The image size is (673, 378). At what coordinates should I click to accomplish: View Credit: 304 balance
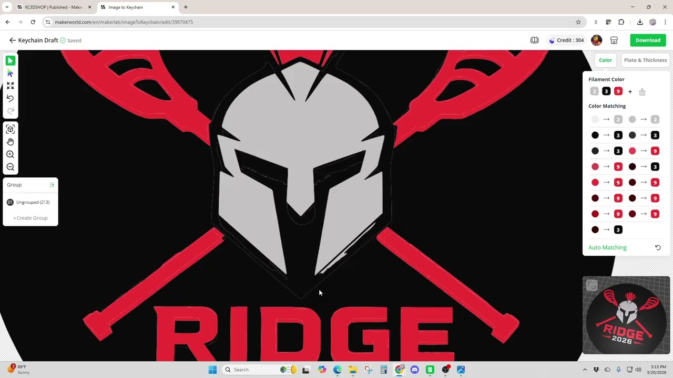[x=566, y=40]
